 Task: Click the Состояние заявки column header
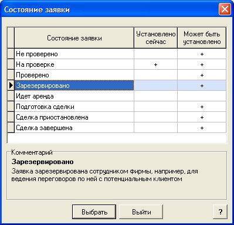pyautogui.click(x=74, y=38)
